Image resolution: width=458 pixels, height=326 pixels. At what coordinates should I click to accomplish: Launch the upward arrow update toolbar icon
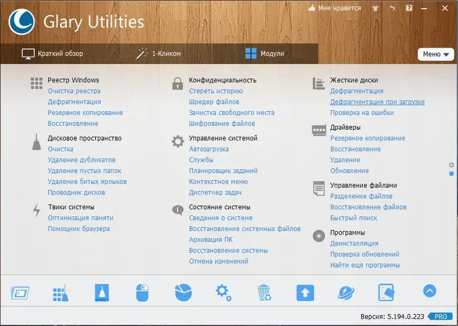(305, 293)
